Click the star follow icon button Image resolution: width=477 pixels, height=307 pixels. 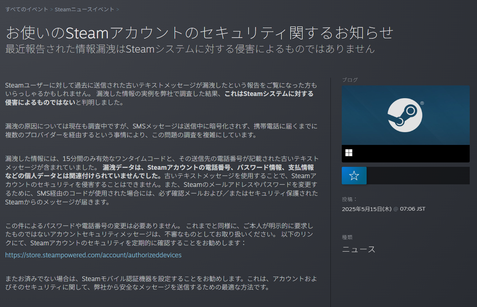[x=354, y=176]
